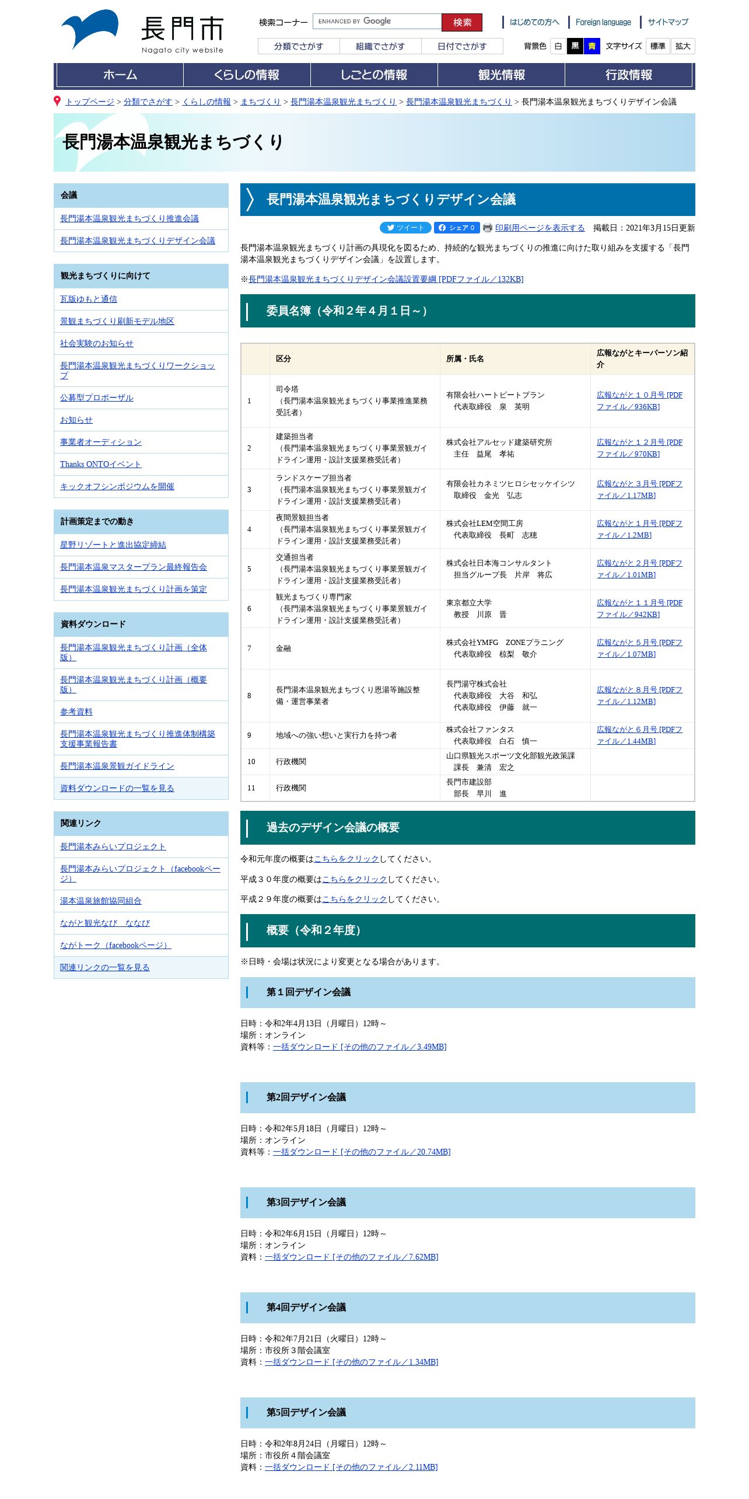The image size is (749, 1499).
Task: Go to トップページ breadcrumb
Action: (x=90, y=102)
